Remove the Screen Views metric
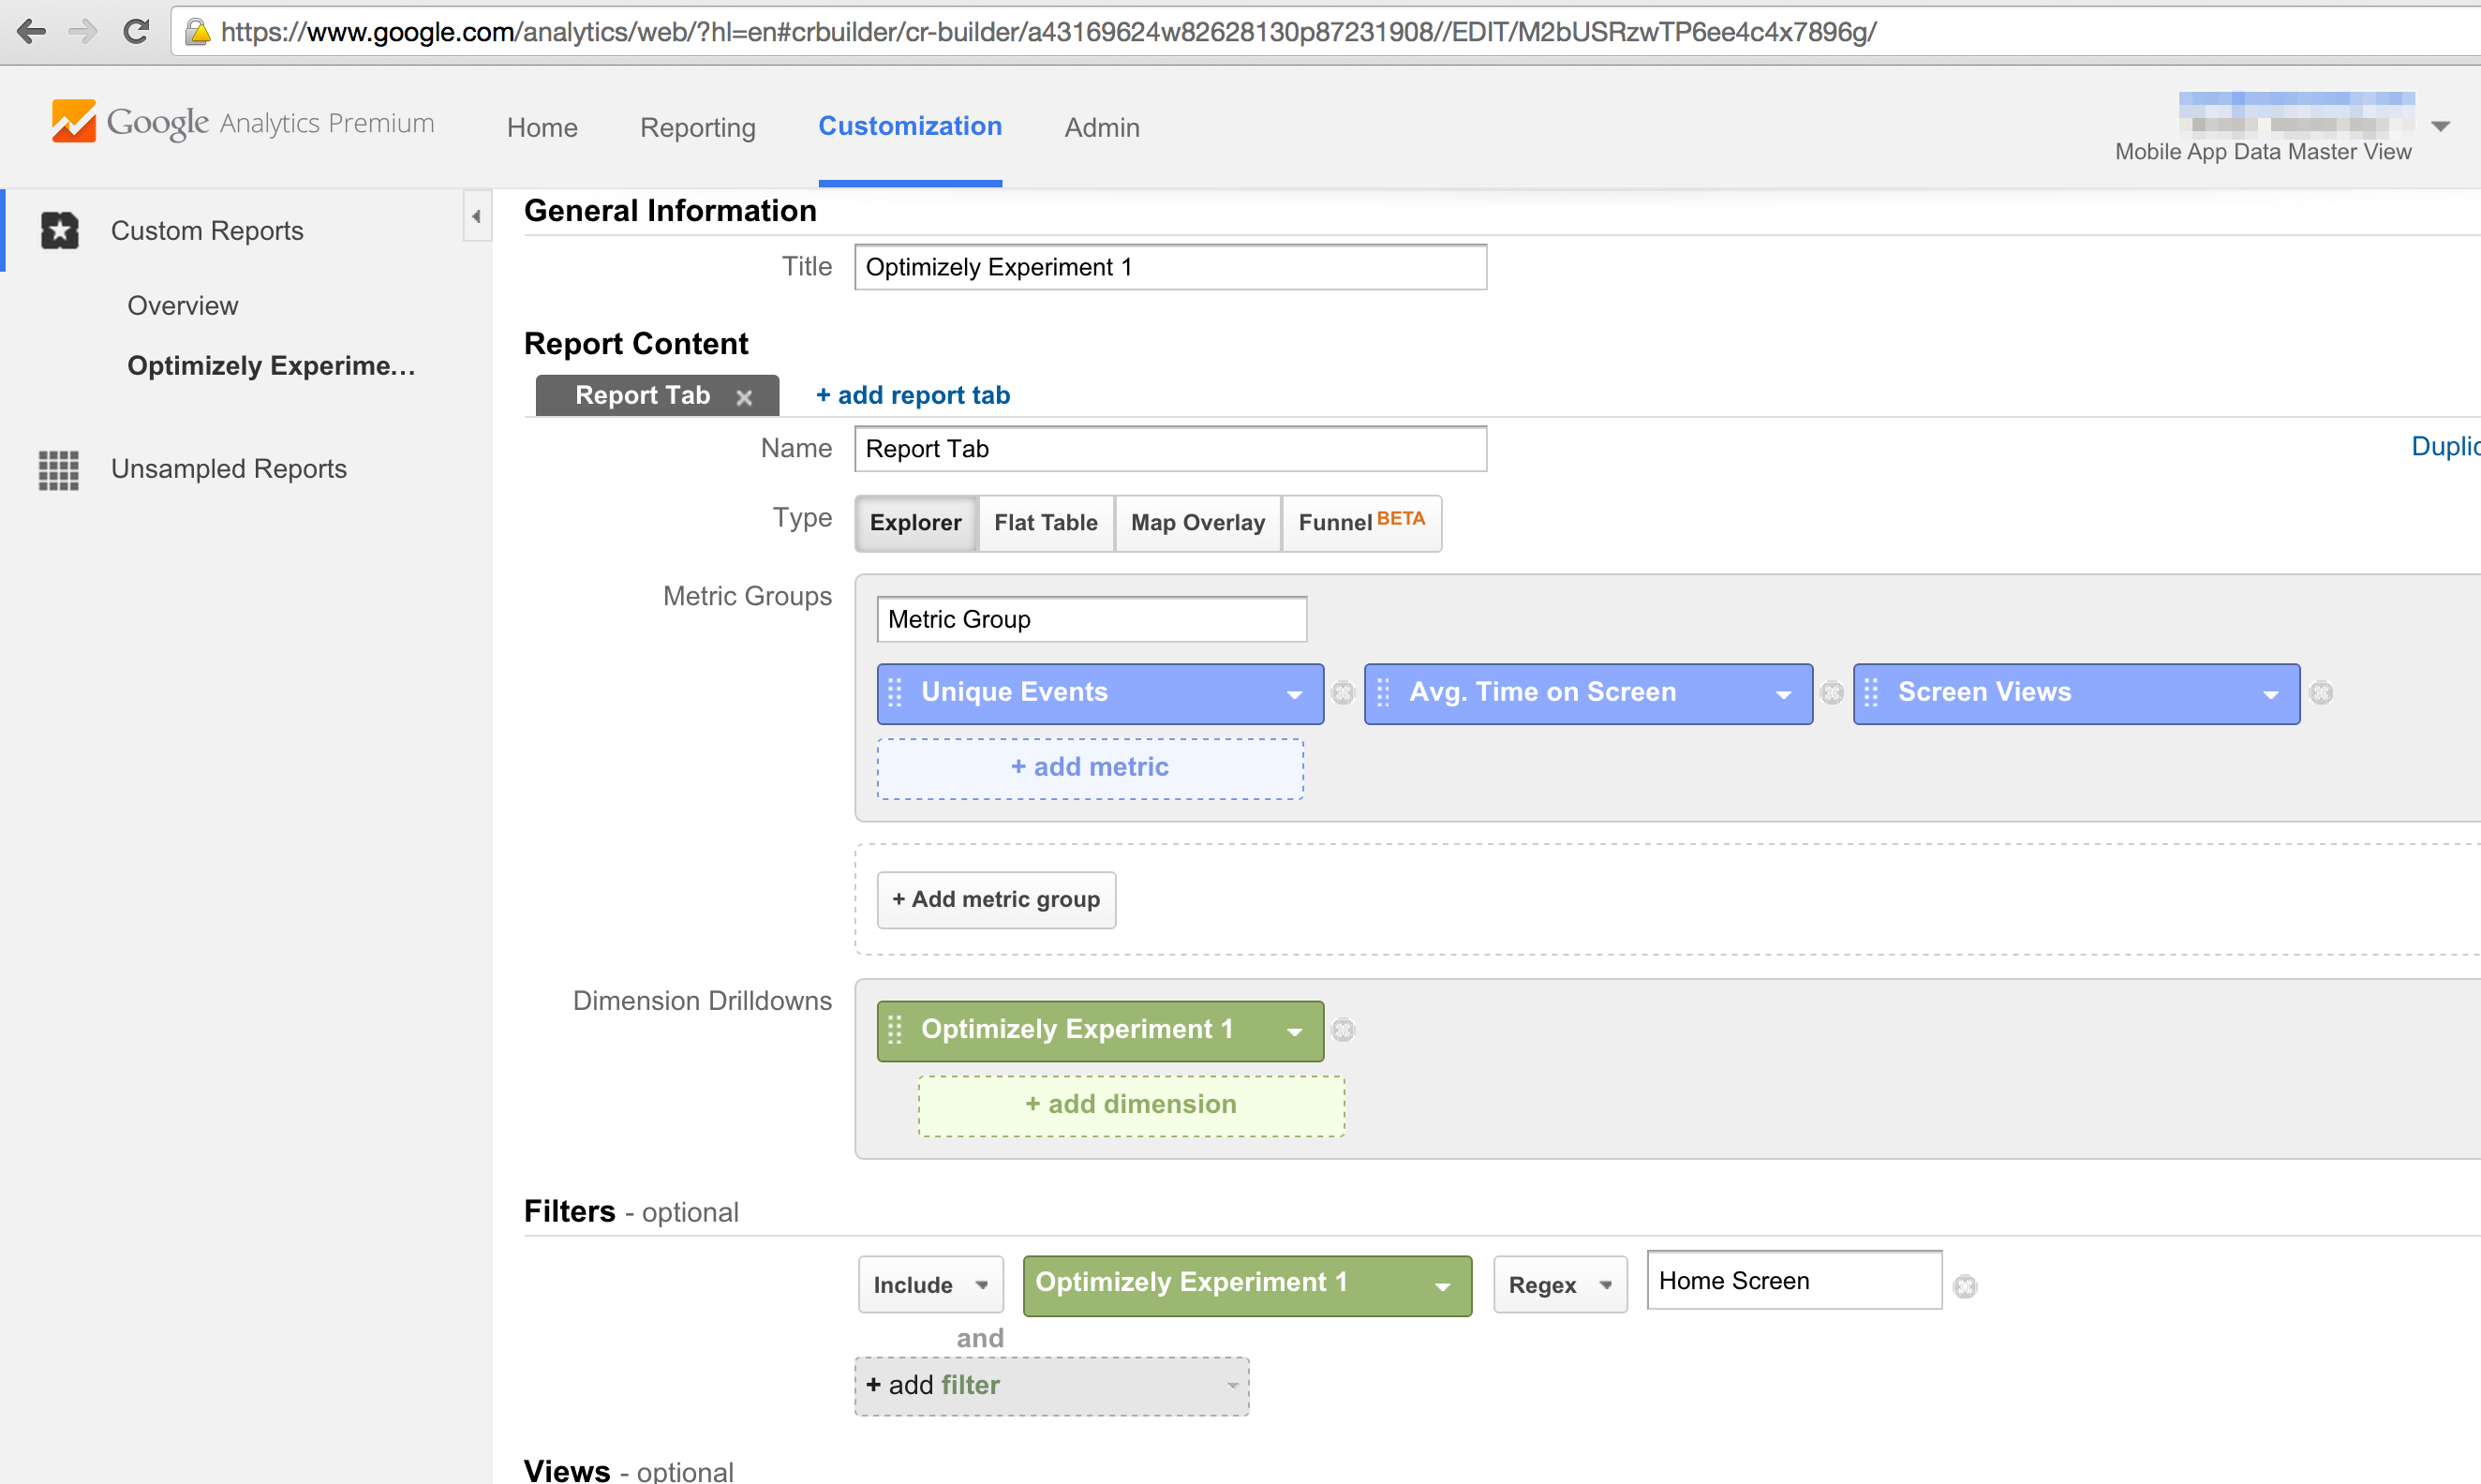2481x1484 pixels. pyautogui.click(x=2321, y=693)
